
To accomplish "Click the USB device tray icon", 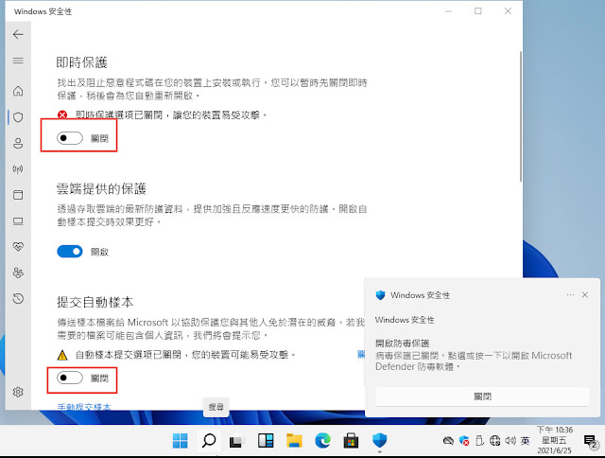I will tap(479, 441).
